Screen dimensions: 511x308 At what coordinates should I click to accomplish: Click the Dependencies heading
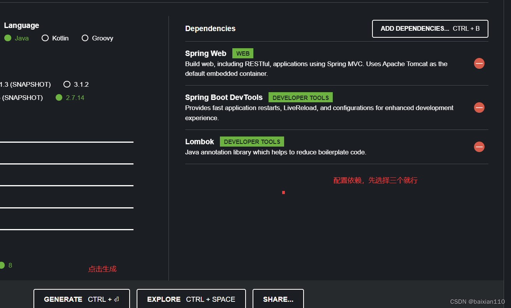coord(210,28)
